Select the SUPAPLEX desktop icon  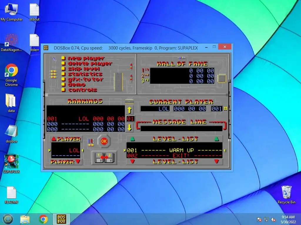tap(11, 164)
